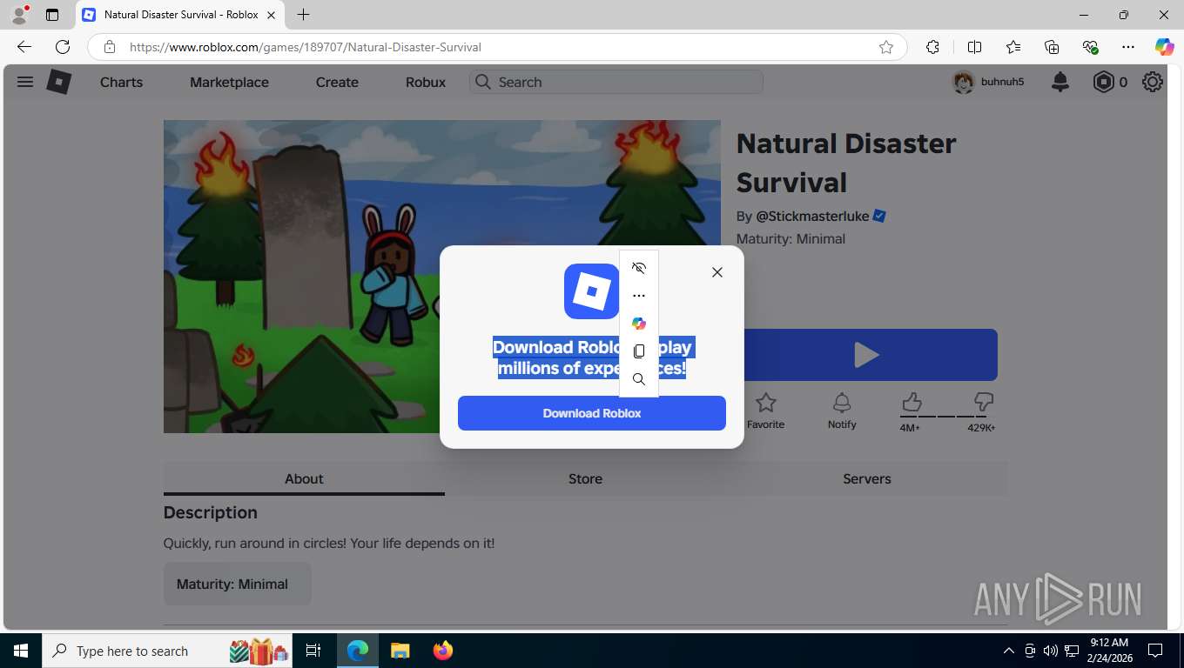Click the Download Roblox button
1184x668 pixels.
[x=592, y=413]
